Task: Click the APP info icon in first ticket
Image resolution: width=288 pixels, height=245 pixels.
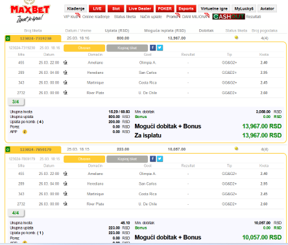Action: click(25, 132)
